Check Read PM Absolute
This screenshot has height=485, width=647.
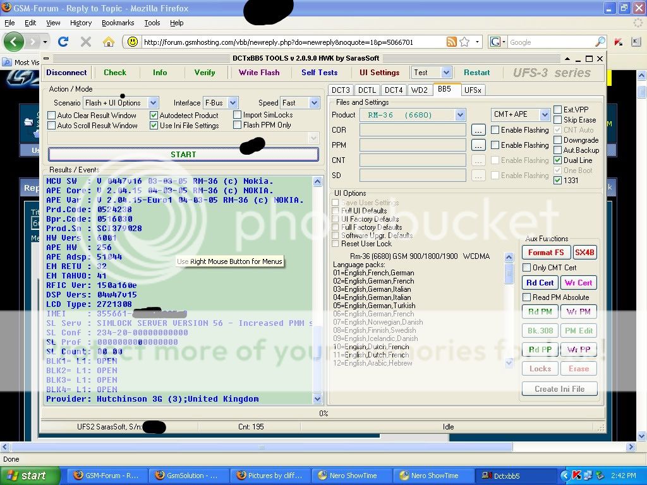click(526, 297)
